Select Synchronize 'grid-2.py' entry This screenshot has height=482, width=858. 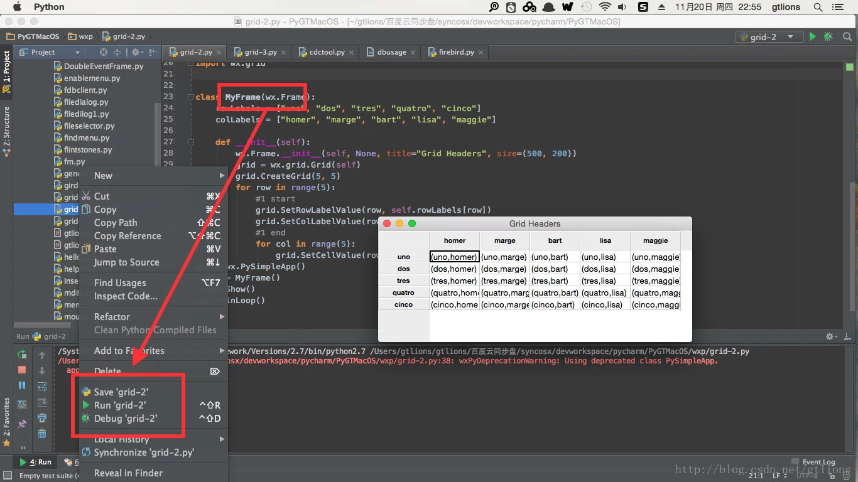[152, 453]
